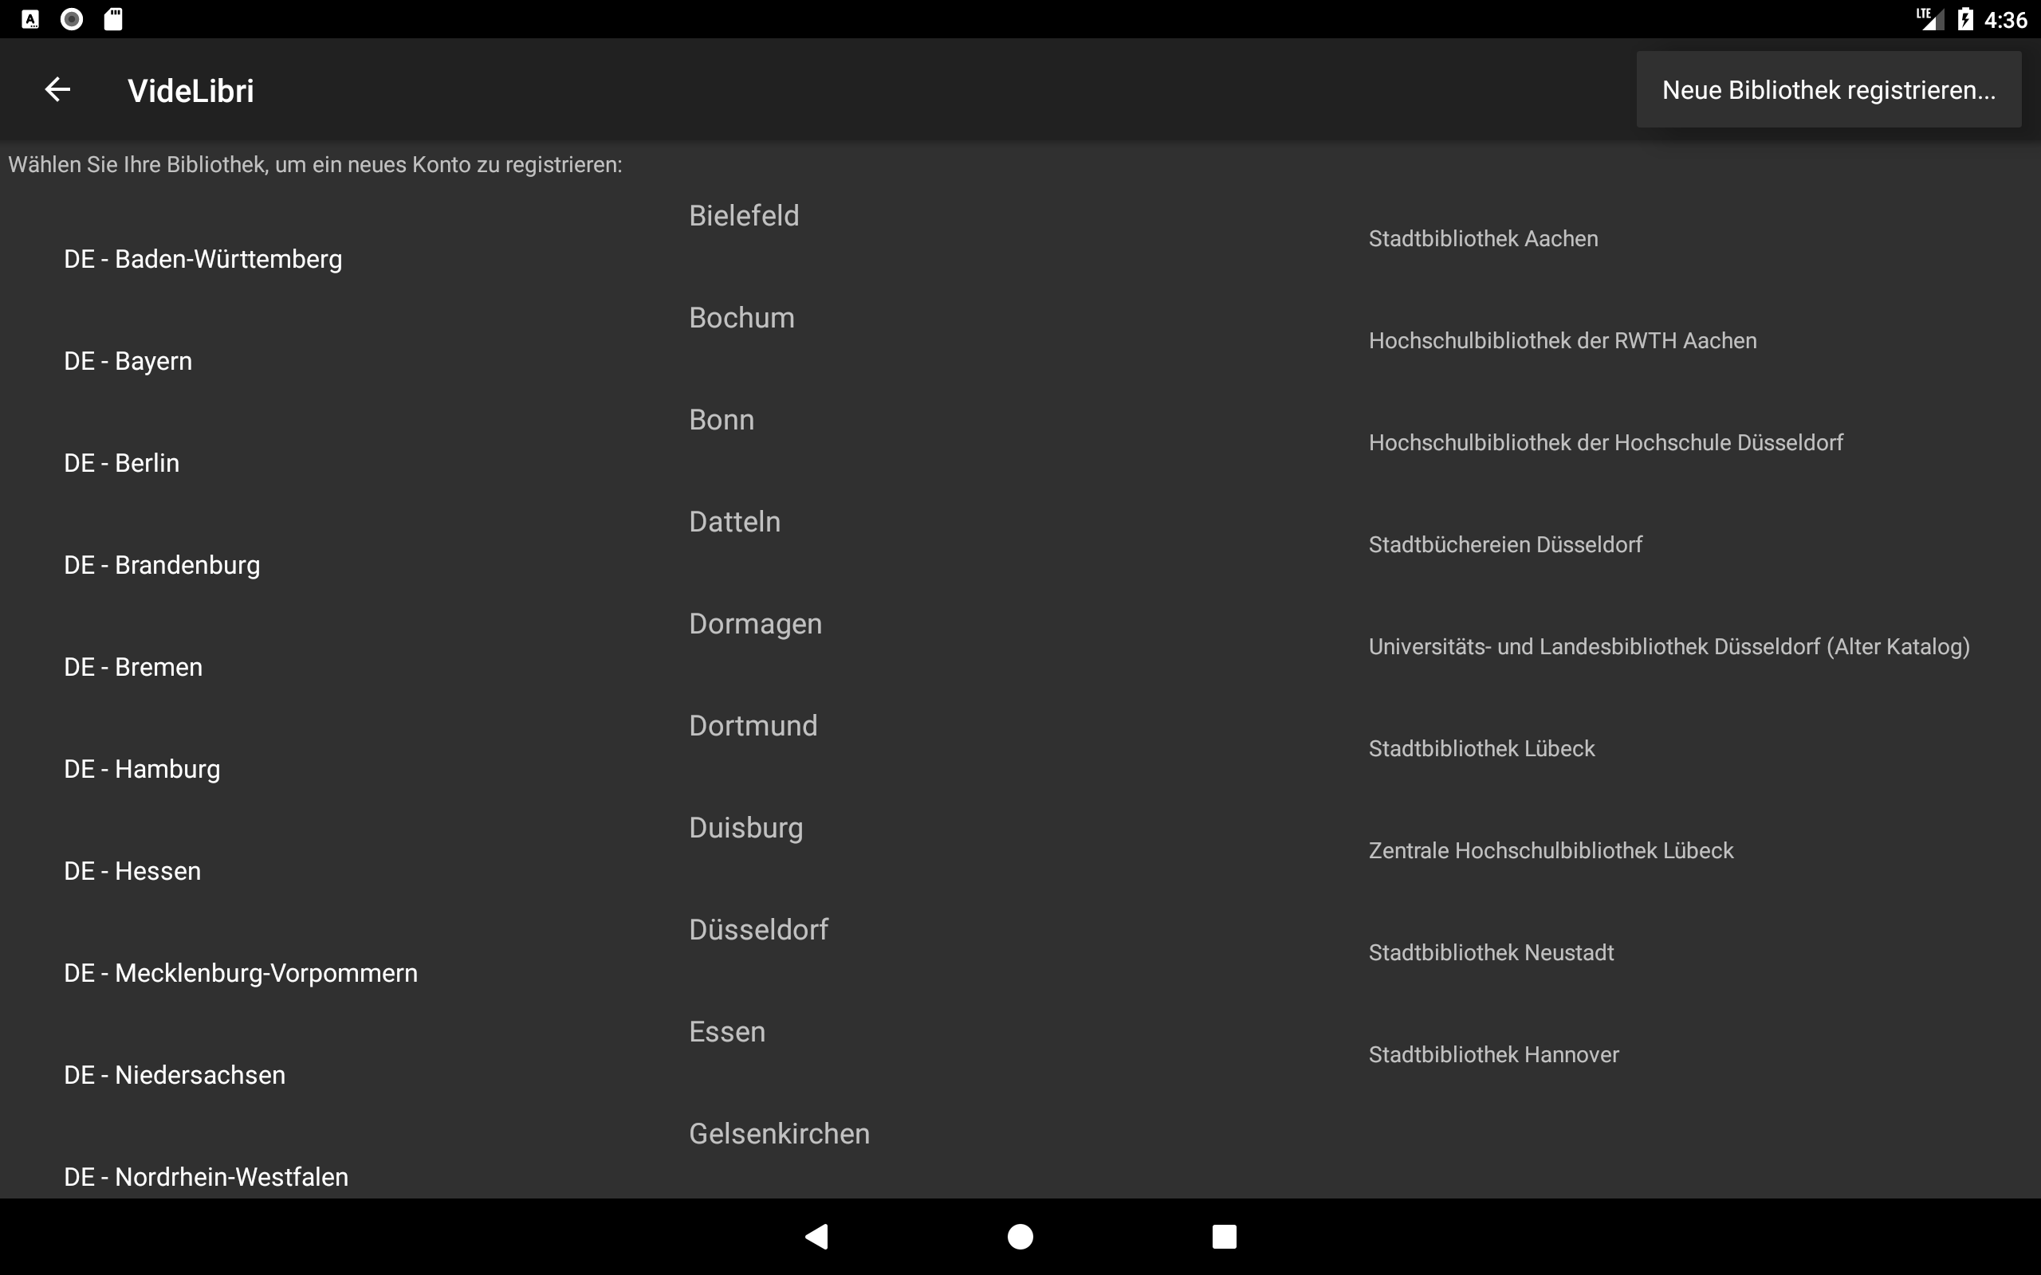Select DE - Hamburg region
2041x1275 pixels.
(142, 769)
